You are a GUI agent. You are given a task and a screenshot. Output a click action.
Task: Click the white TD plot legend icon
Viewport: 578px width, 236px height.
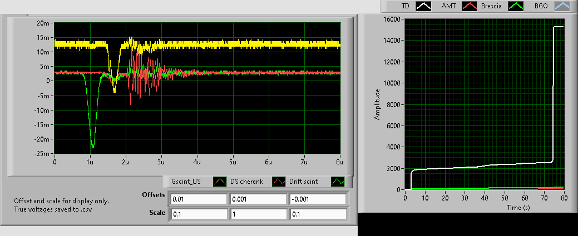click(424, 6)
